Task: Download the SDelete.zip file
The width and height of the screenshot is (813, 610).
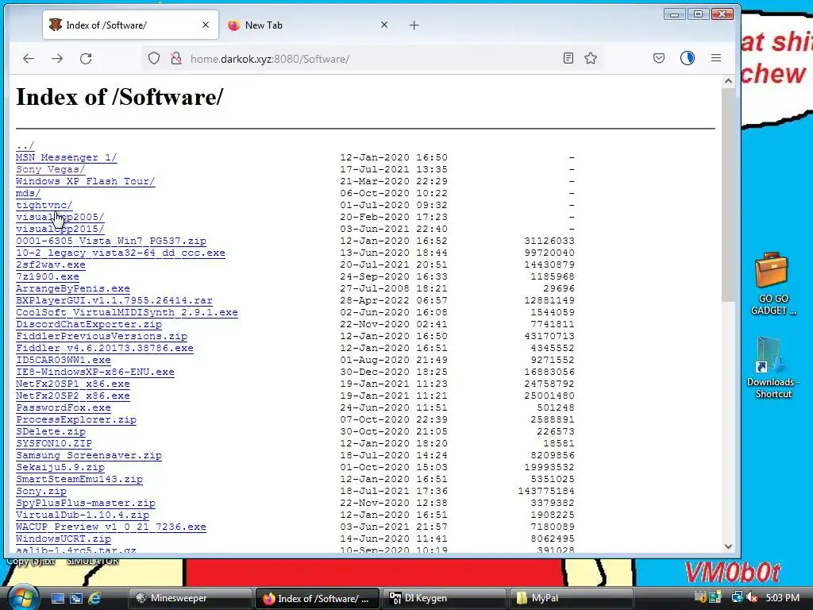Action: click(x=51, y=431)
